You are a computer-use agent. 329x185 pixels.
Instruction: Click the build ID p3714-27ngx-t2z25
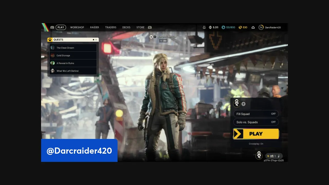coord(274,161)
